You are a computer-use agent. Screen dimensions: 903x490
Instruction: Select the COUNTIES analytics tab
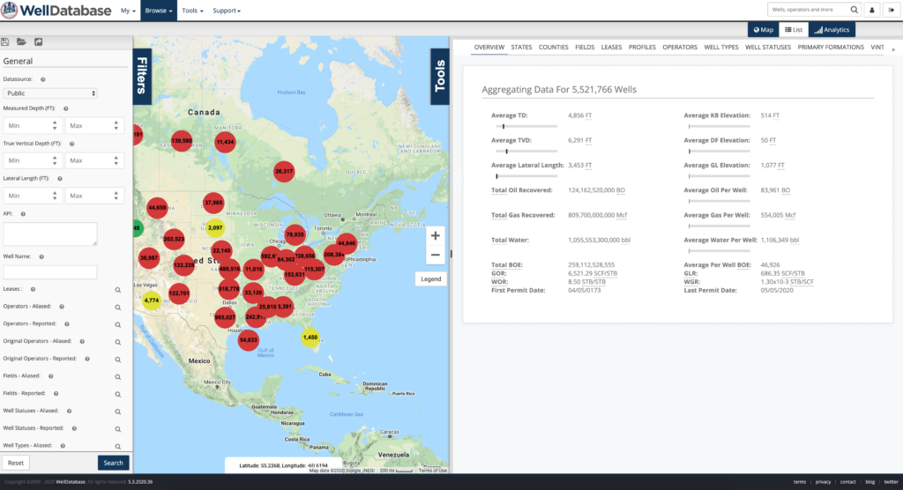tap(553, 47)
